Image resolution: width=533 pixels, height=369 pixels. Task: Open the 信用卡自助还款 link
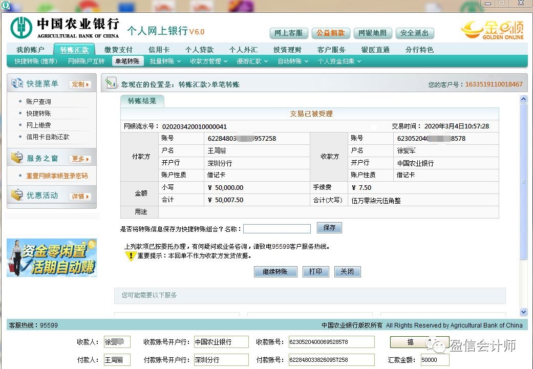click(48, 137)
